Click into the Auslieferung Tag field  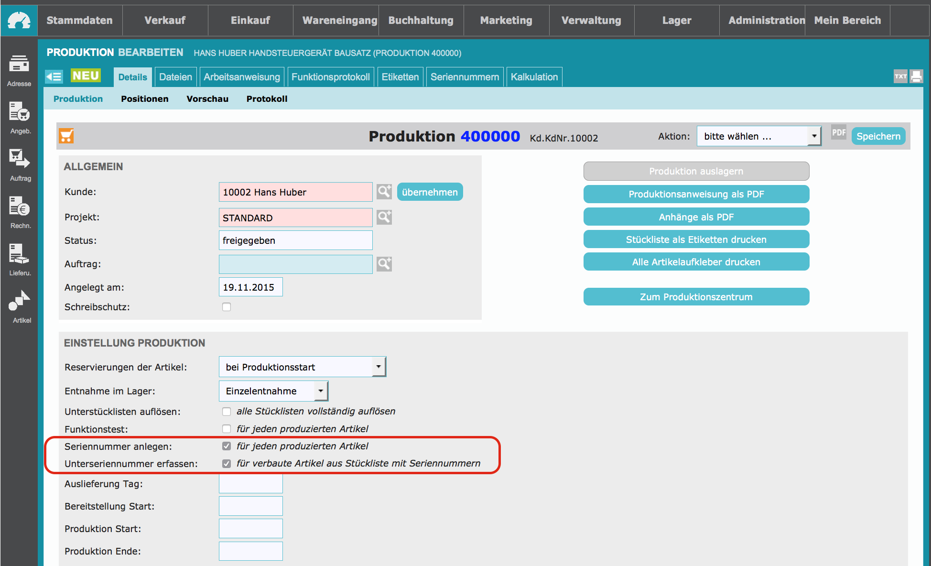(251, 484)
